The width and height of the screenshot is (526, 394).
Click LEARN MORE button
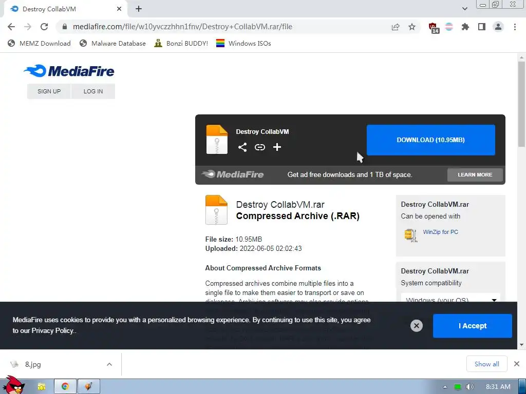click(475, 174)
